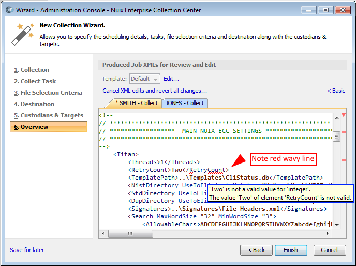Viewport: 356px width, 266px height.
Task: Close the wizard window
Action: (343, 10)
